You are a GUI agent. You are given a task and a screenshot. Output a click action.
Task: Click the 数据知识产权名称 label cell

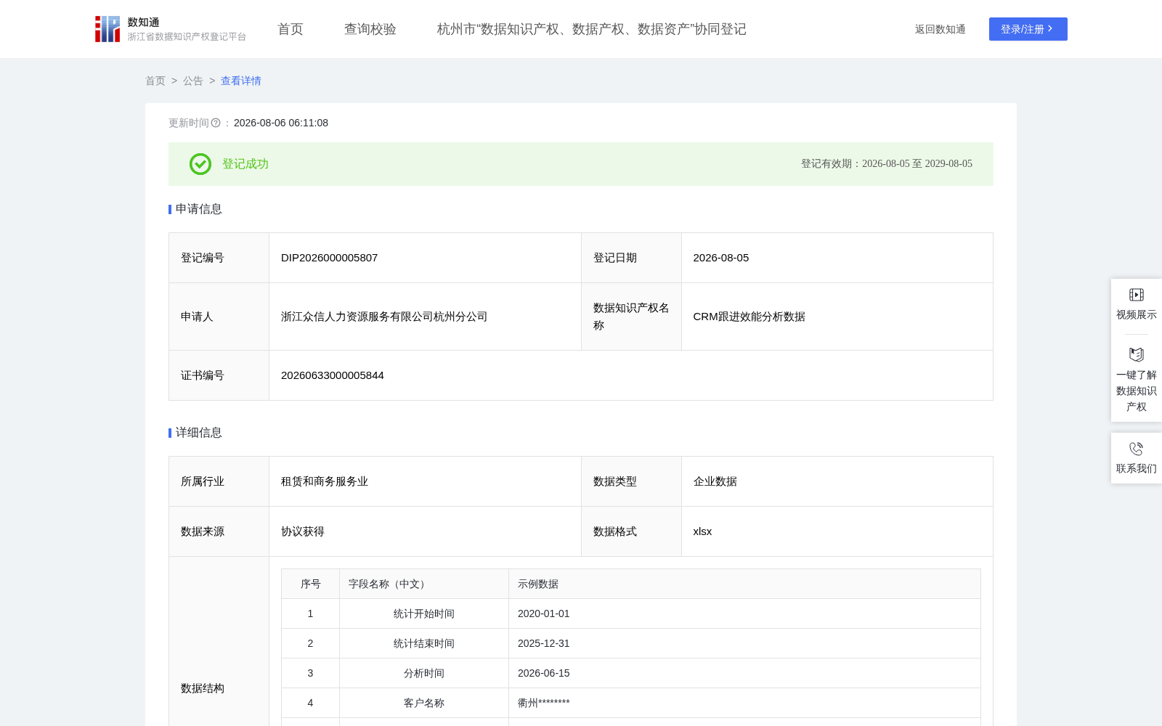(631, 317)
